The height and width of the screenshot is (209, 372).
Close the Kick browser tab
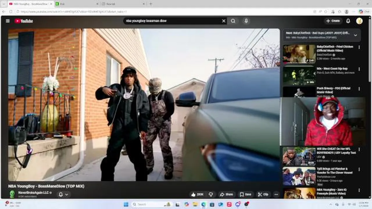(x=97, y=4)
